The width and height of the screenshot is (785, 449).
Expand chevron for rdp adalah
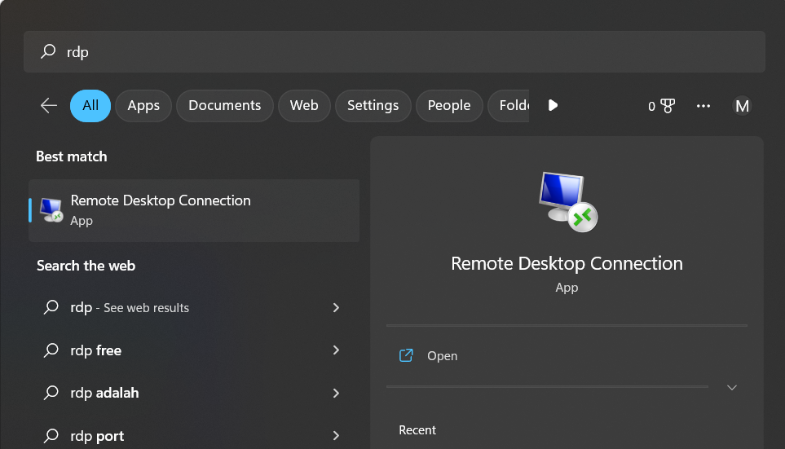click(x=336, y=393)
